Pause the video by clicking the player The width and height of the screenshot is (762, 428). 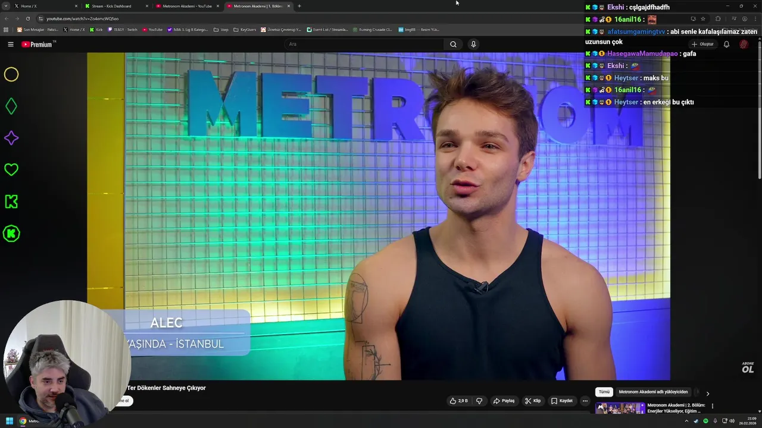click(379, 216)
